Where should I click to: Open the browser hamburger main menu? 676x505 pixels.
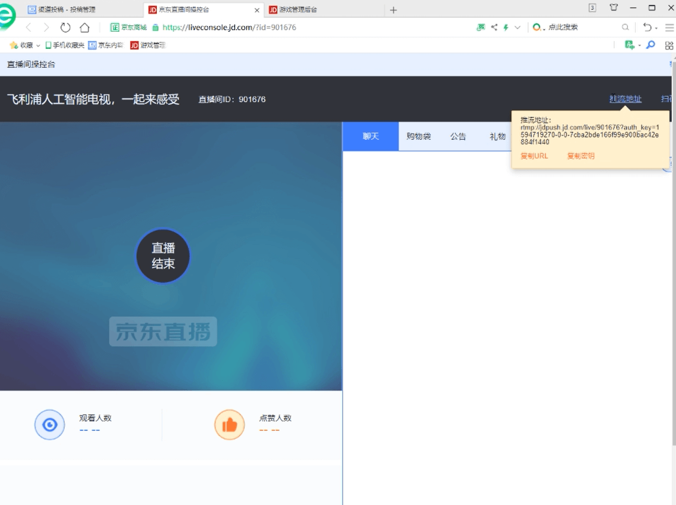pyautogui.click(x=670, y=27)
